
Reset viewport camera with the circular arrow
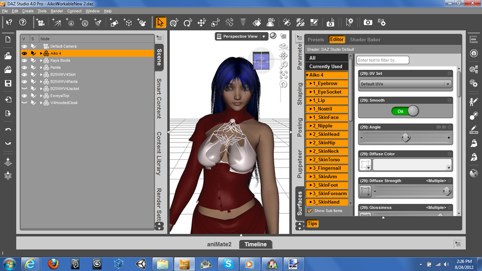[x=284, y=84]
